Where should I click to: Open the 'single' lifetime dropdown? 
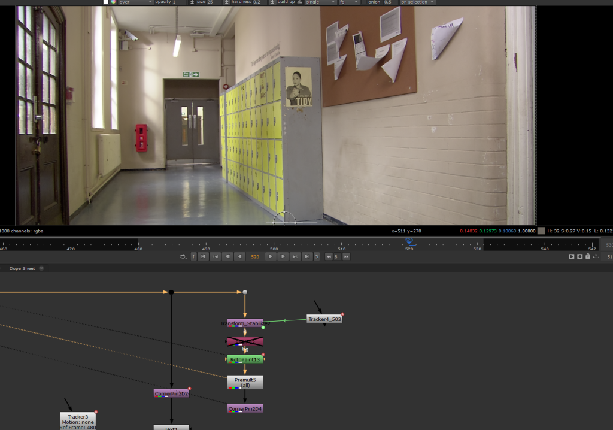[321, 2]
